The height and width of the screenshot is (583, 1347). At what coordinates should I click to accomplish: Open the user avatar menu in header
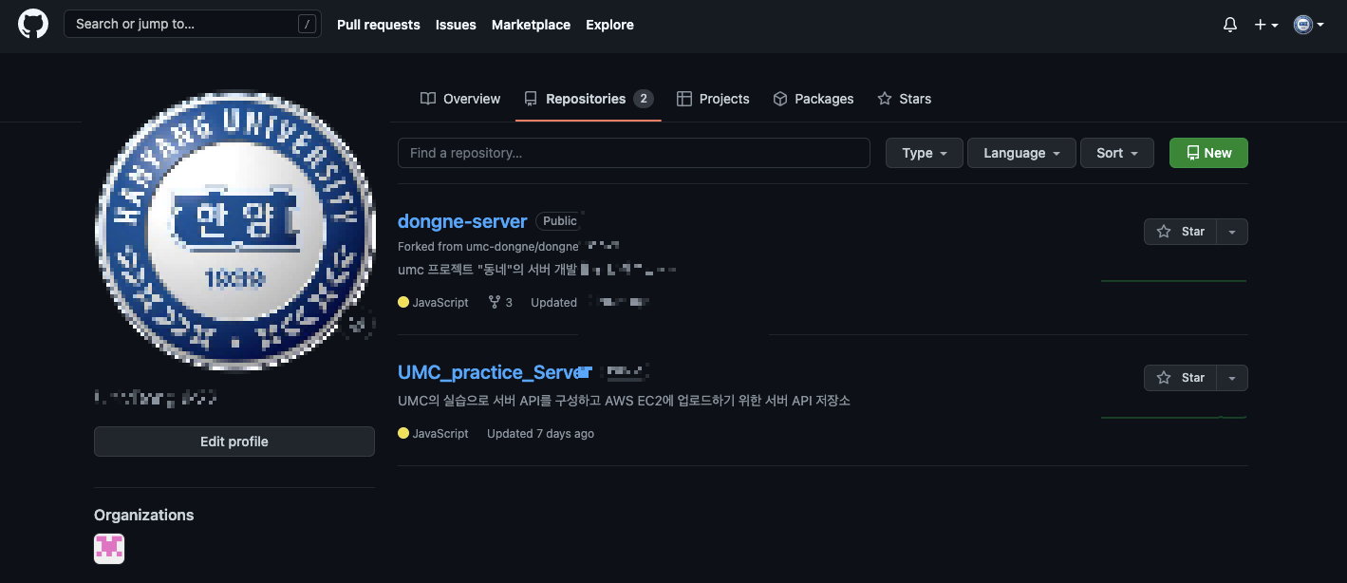point(1308,25)
